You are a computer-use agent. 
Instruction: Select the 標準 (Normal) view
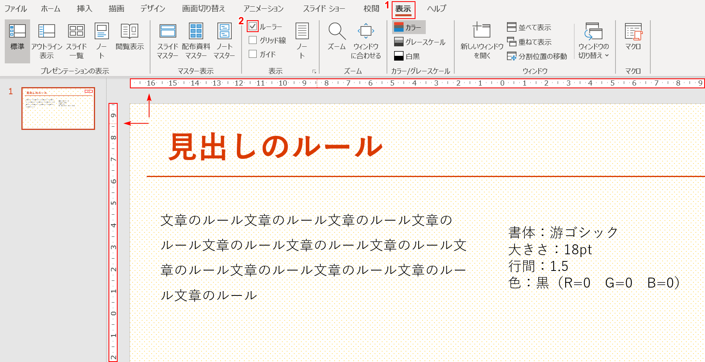(x=17, y=41)
